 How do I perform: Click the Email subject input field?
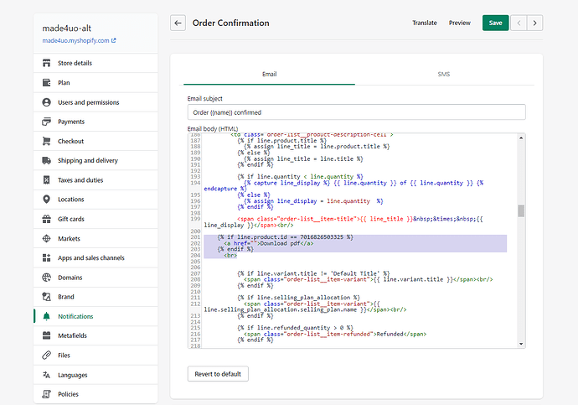(356, 112)
